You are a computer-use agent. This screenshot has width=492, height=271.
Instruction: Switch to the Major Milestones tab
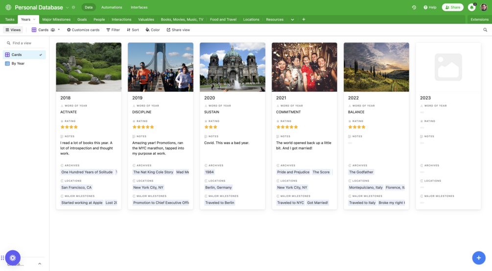56,20
